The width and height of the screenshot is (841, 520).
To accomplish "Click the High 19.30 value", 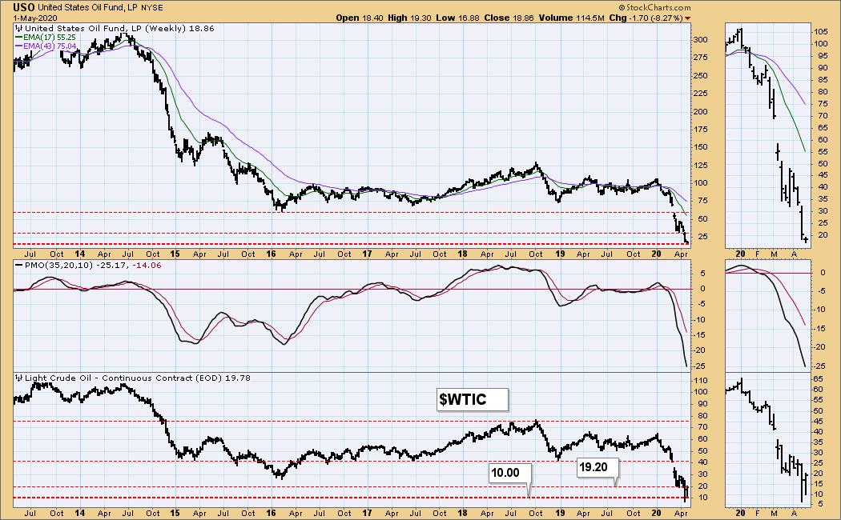I will [409, 18].
